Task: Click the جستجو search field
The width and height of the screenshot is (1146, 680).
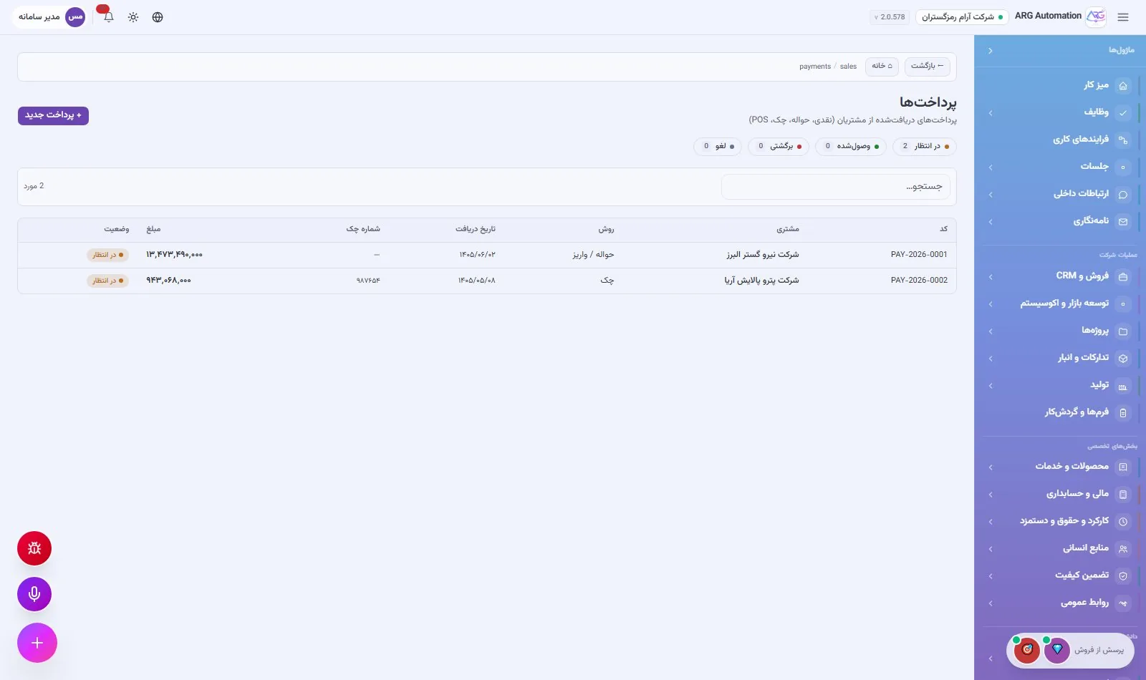Action: coord(835,187)
